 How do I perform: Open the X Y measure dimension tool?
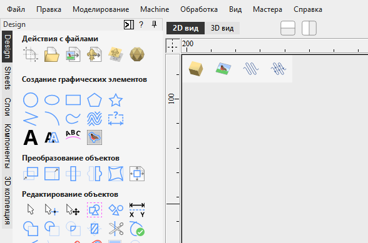coord(137,210)
